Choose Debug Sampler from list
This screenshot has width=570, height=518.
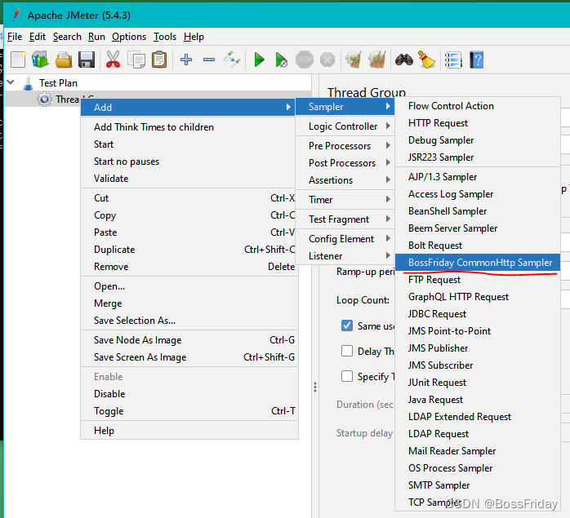(477, 139)
